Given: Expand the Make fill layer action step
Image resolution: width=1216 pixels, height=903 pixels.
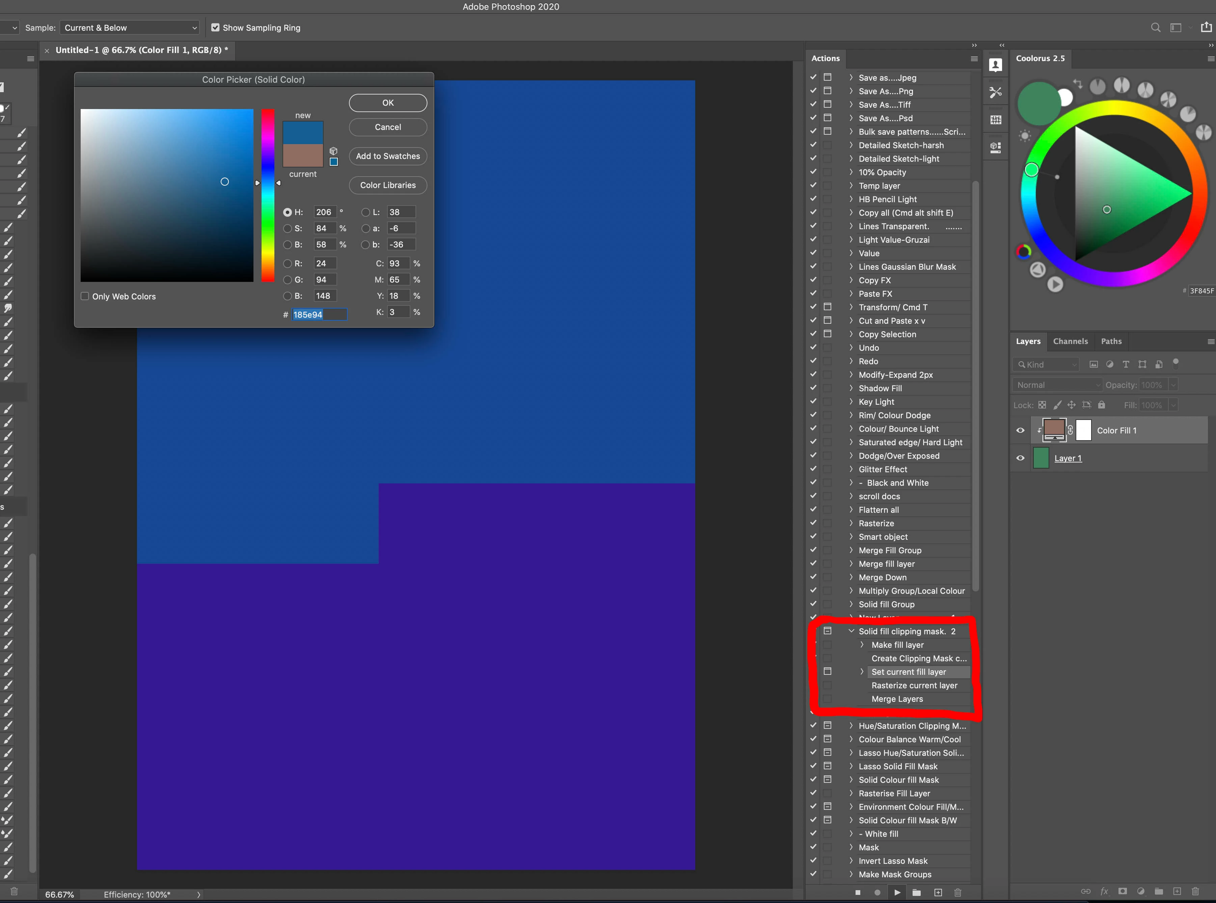Looking at the screenshot, I should (x=862, y=645).
